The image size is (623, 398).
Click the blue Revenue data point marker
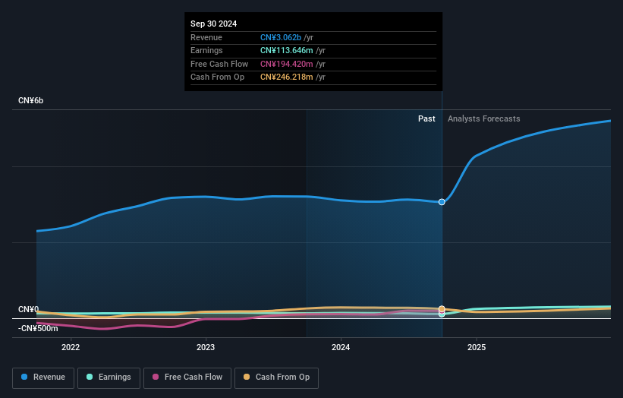442,202
